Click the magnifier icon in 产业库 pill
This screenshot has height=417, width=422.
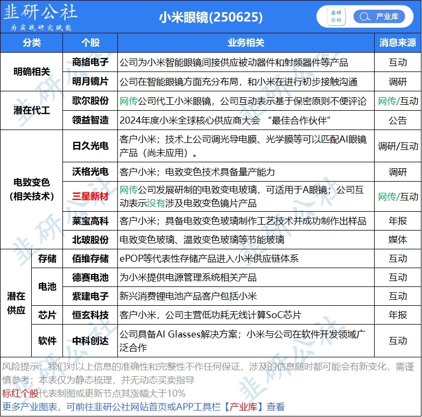click(x=364, y=17)
